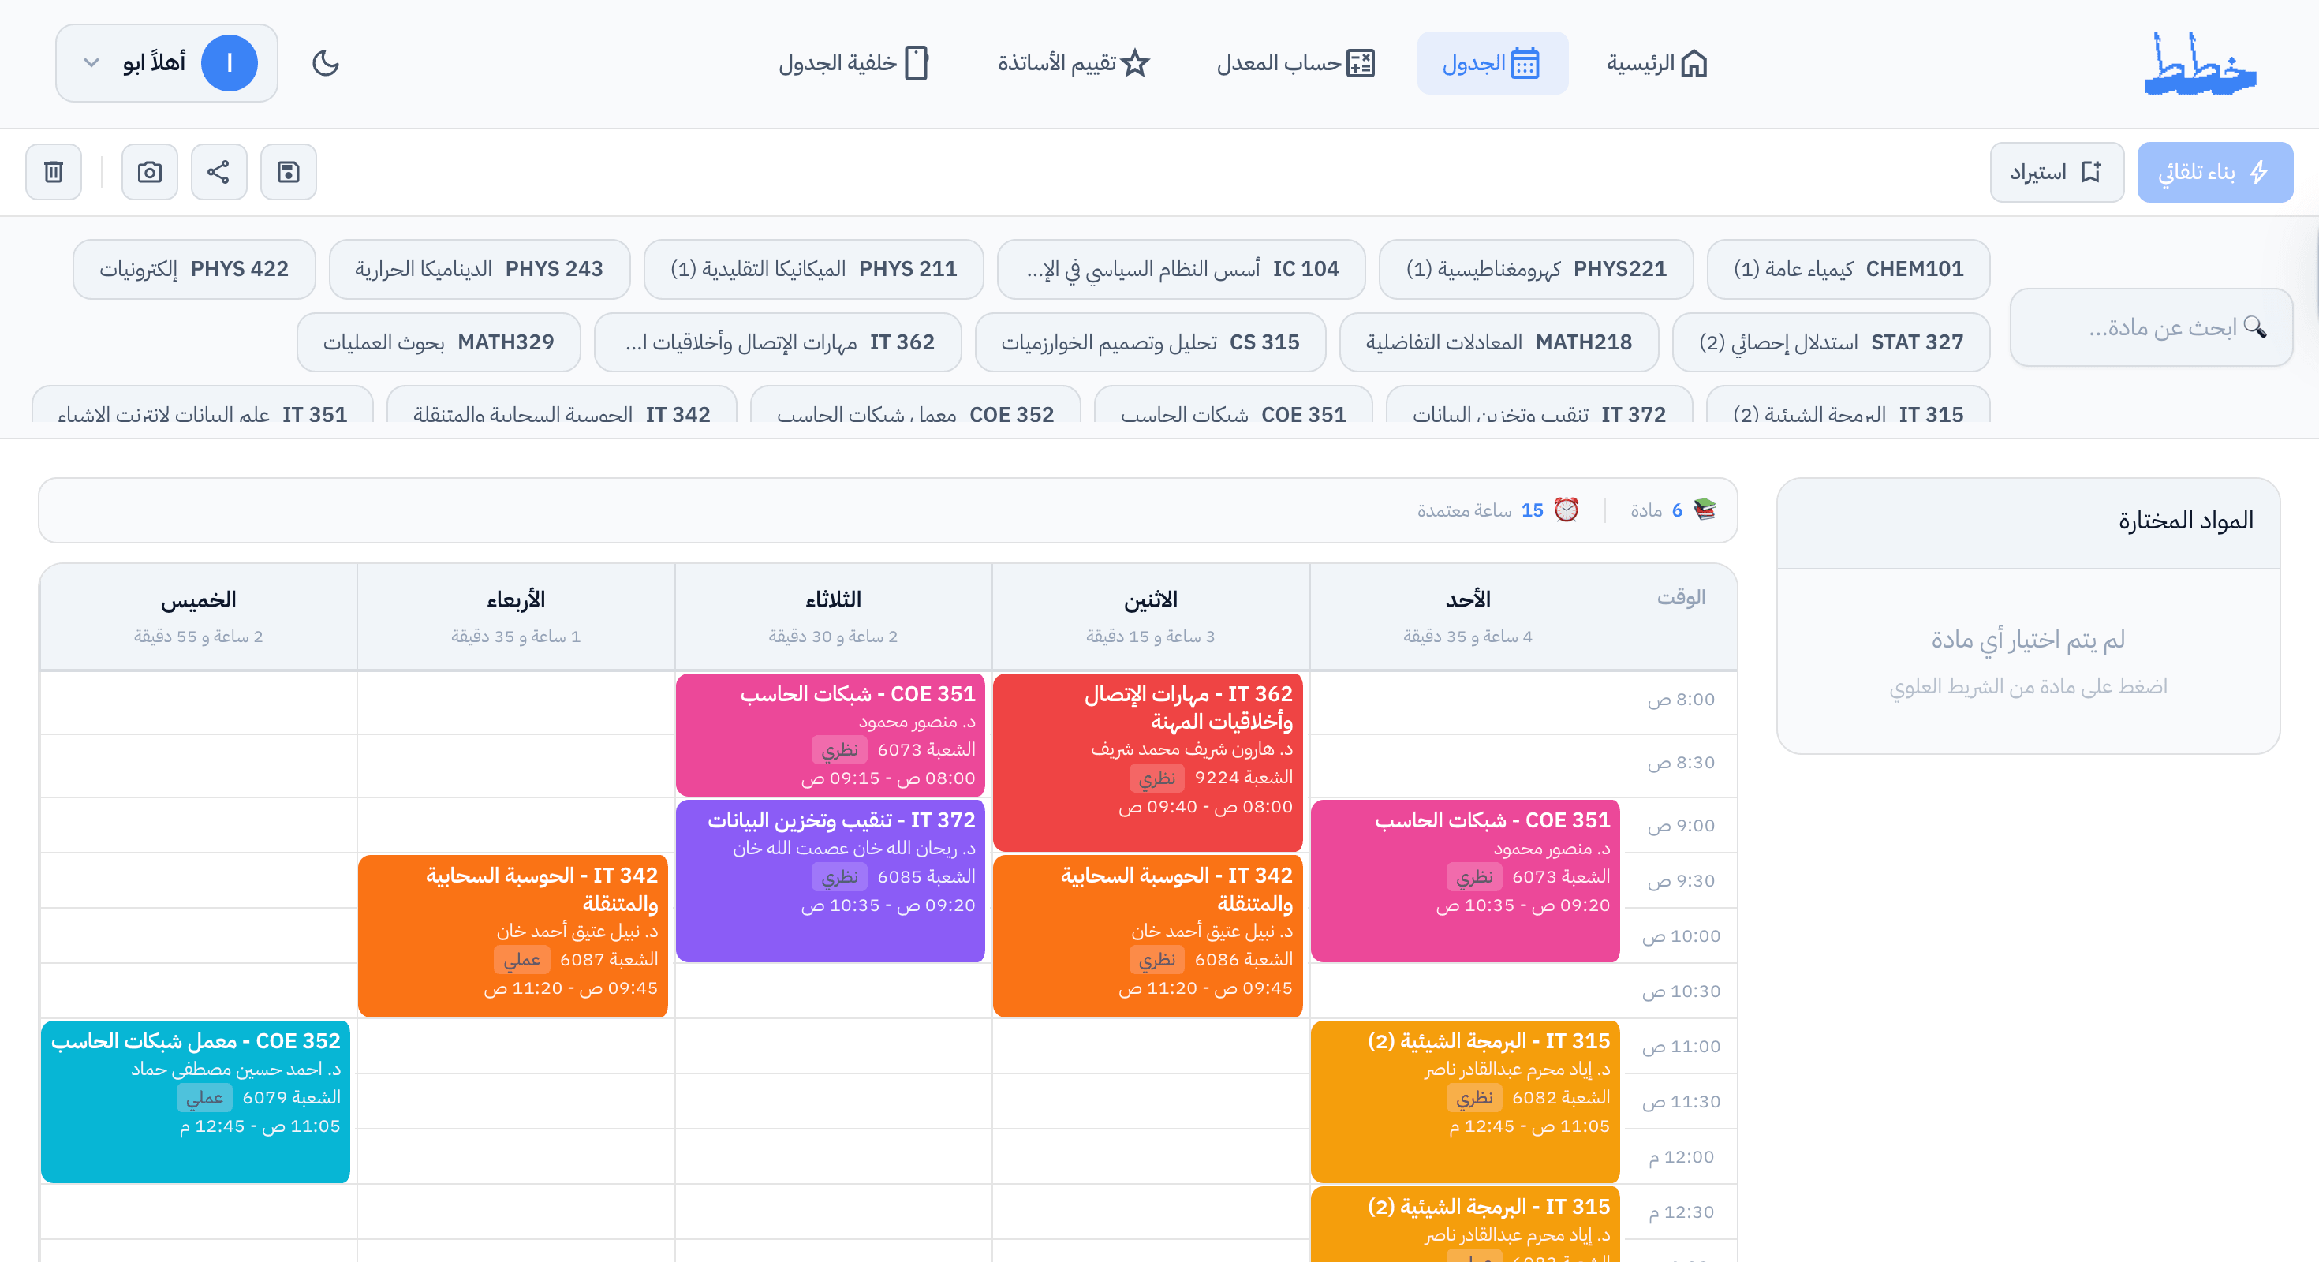Click the search magnifier icon

click(2255, 327)
